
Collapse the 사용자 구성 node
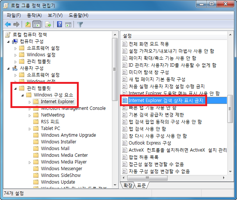click(9, 69)
